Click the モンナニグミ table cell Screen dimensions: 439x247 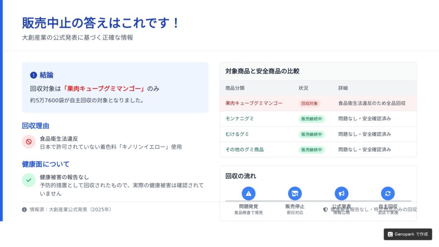[240, 118]
